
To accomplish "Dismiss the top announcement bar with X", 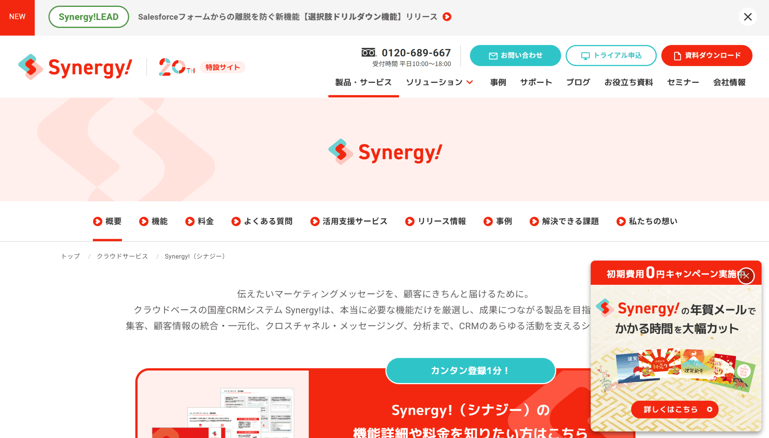I will (748, 17).
